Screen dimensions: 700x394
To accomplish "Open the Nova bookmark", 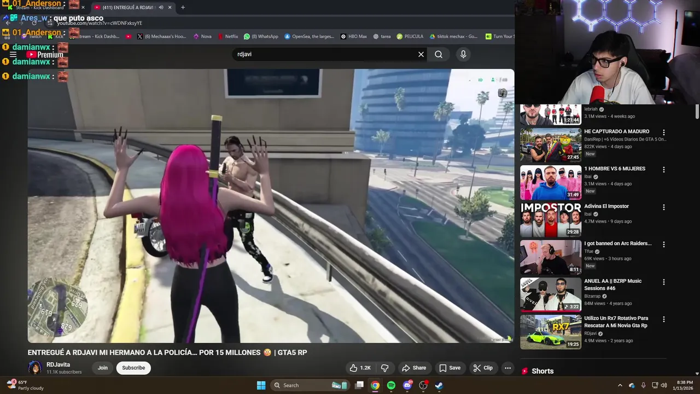I will coord(202,37).
